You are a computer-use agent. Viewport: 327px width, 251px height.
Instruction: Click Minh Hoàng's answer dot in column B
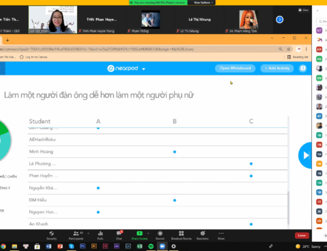pyautogui.click(x=175, y=152)
